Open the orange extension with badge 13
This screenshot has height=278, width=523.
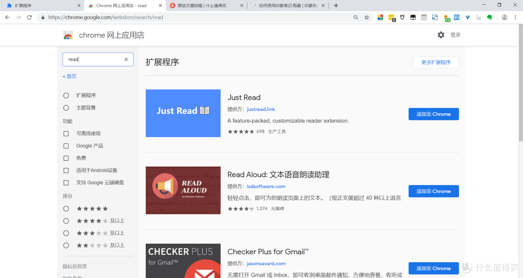click(446, 18)
